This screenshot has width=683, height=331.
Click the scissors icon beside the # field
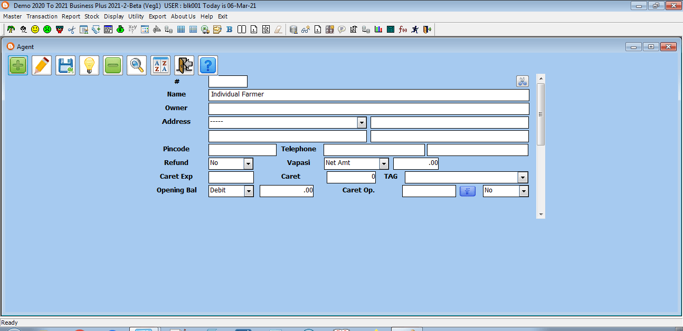coord(522,81)
